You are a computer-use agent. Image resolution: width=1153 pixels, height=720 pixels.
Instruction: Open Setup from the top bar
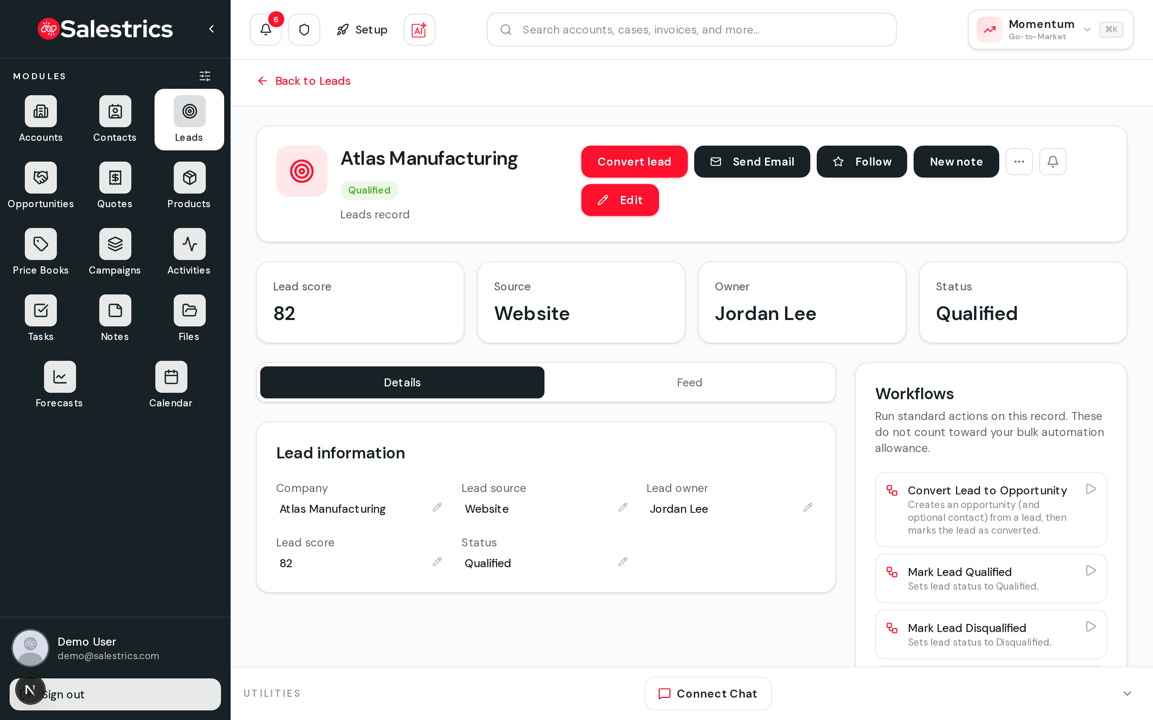point(362,30)
